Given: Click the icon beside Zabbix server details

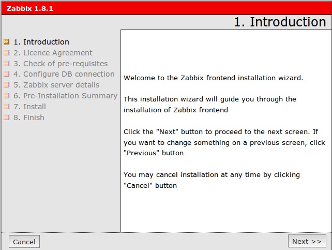Looking at the screenshot, I should click(x=7, y=85).
